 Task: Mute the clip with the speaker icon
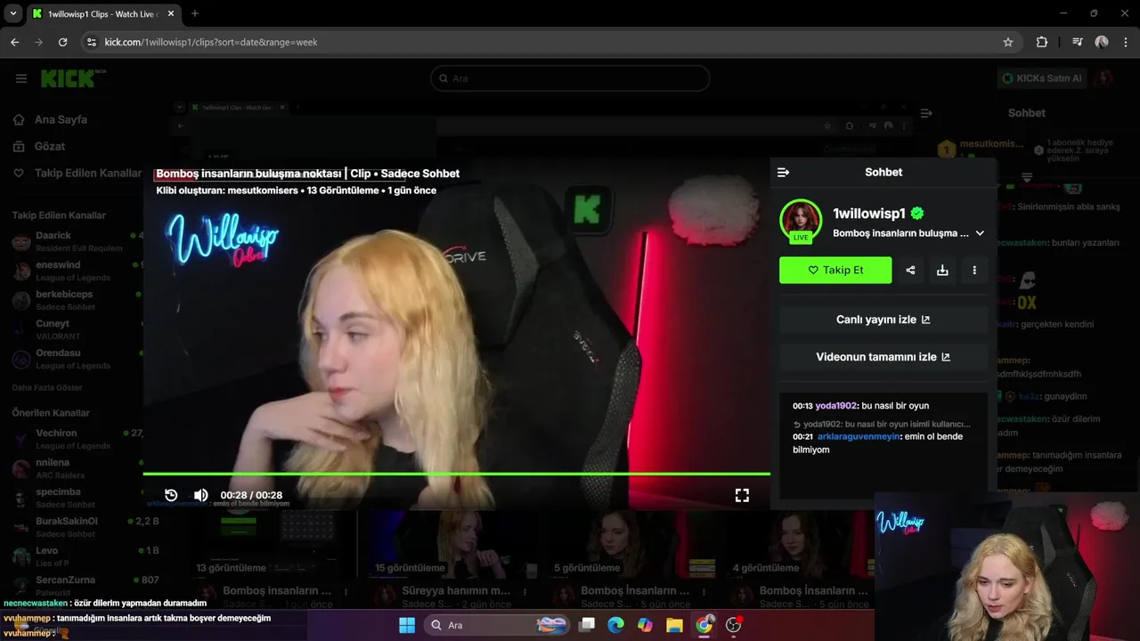201,495
